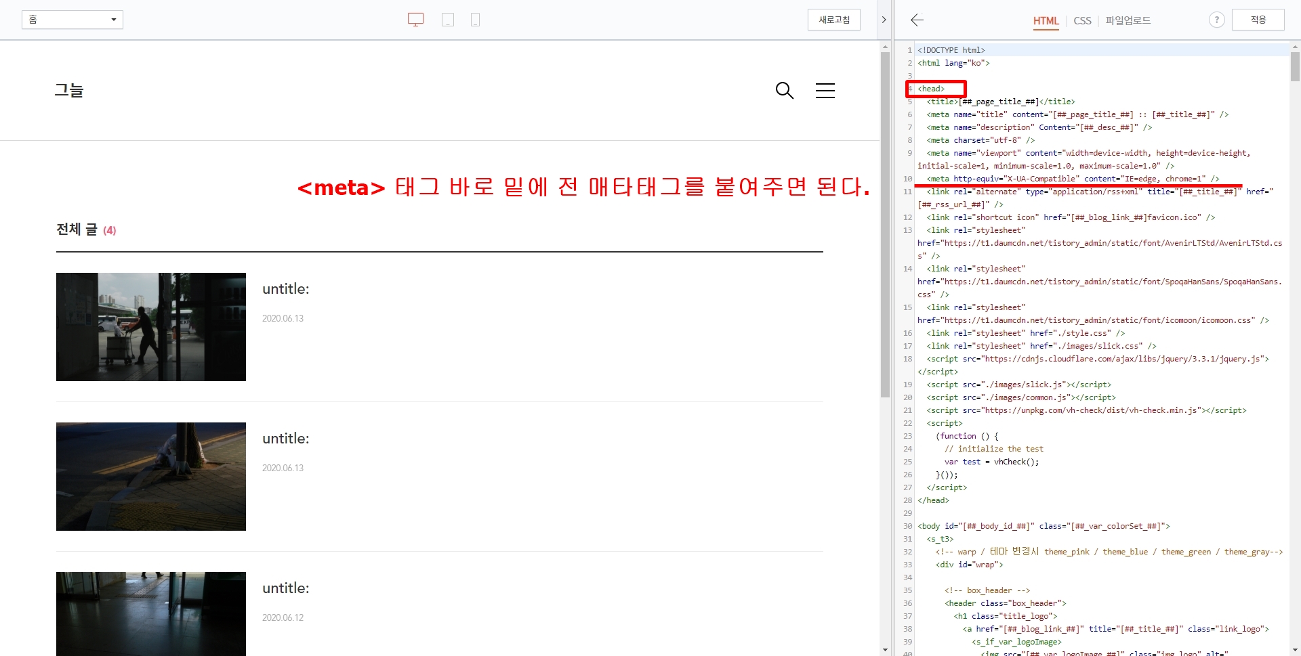Screen dimensions: 1301x656
Task: Open third untitle: post dated 2020.06.12
Action: pyautogui.click(x=285, y=588)
